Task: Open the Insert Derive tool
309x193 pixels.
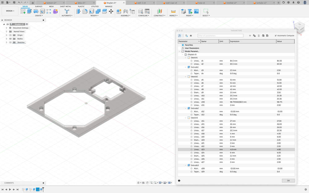Action: (183, 11)
